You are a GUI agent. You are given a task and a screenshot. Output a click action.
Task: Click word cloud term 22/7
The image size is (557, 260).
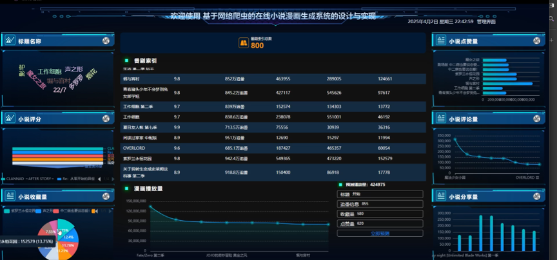(60, 90)
